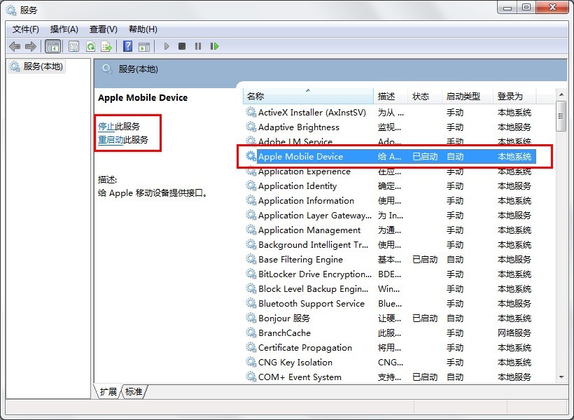Switch to the 标准 tab
Image resolution: width=574 pixels, height=420 pixels.
pyautogui.click(x=133, y=392)
